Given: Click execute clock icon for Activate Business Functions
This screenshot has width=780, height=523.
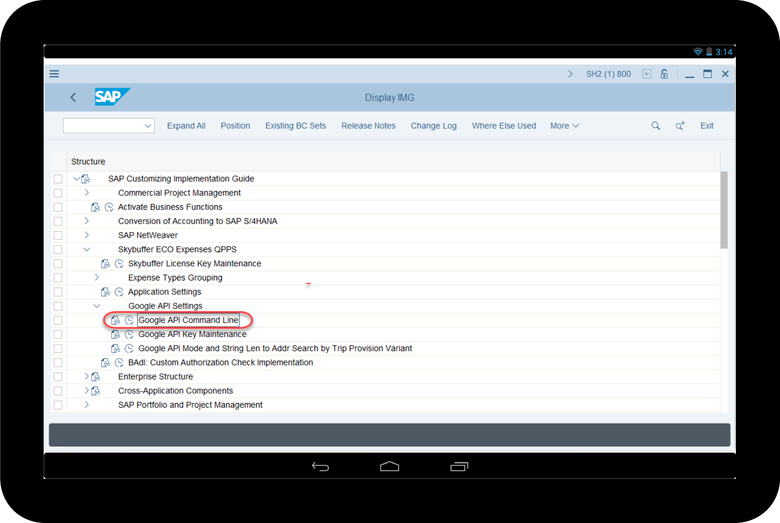Looking at the screenshot, I should (109, 207).
